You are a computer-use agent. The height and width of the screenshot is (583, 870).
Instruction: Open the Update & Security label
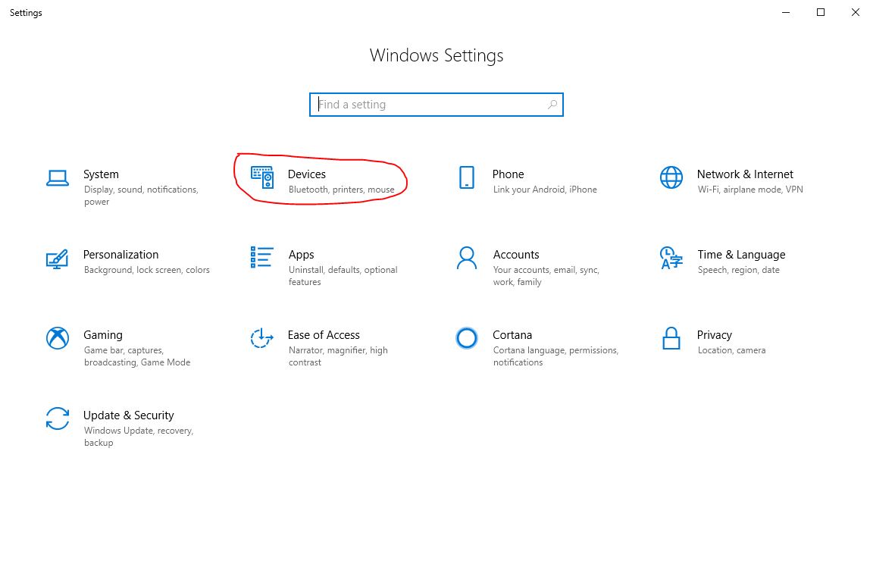[129, 415]
